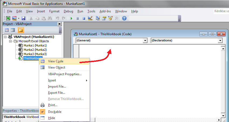Open Project Explorer toolbar icon
This screenshot has height=122, width=229.
coord(98,18)
